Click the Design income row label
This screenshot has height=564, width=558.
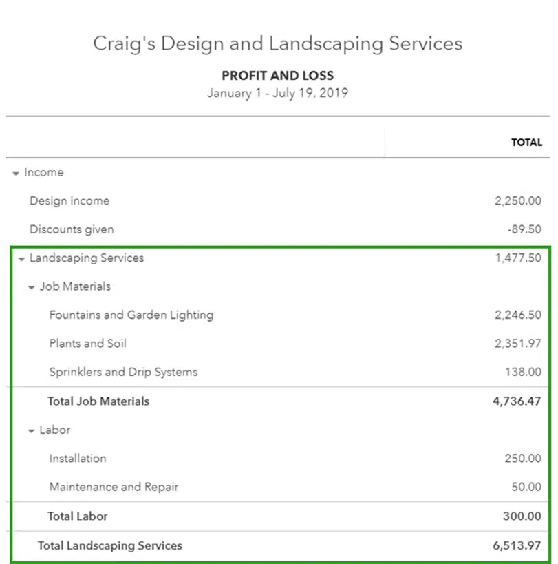click(69, 200)
